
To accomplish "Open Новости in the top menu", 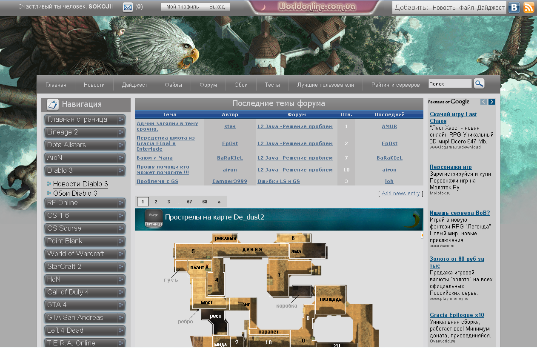I will pos(94,85).
